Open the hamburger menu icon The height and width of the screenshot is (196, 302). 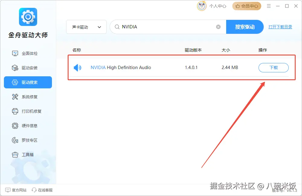pyautogui.click(x=269, y=6)
